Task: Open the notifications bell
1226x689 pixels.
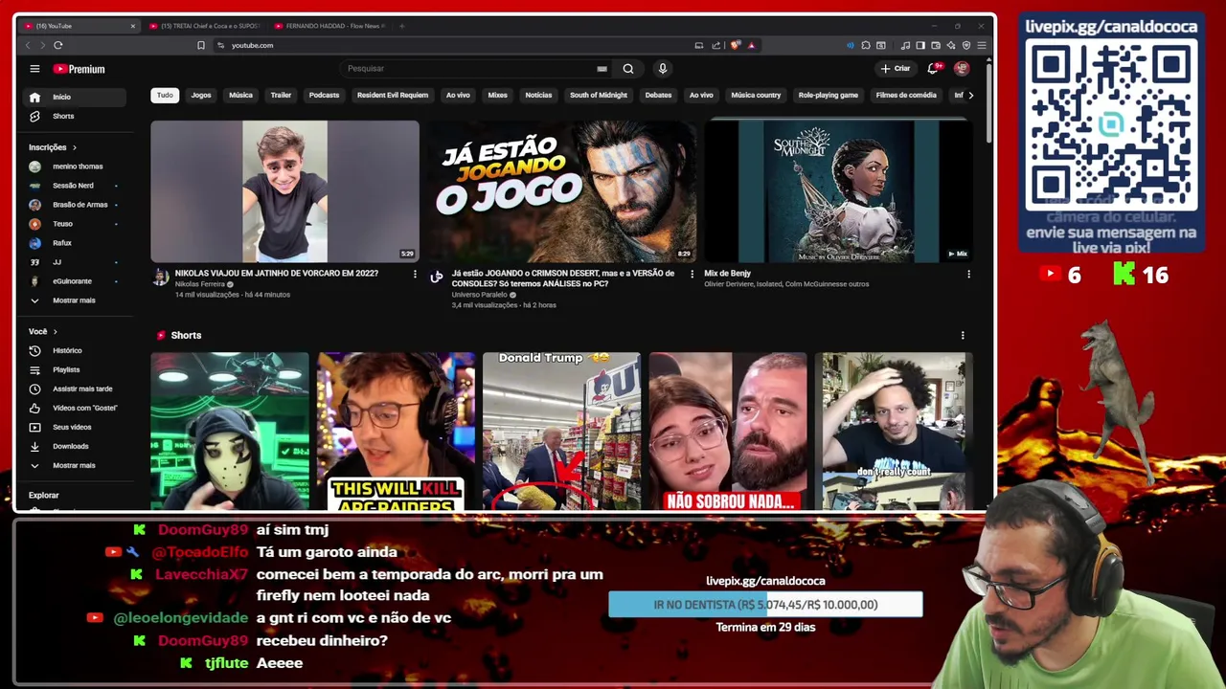Action: [933, 69]
